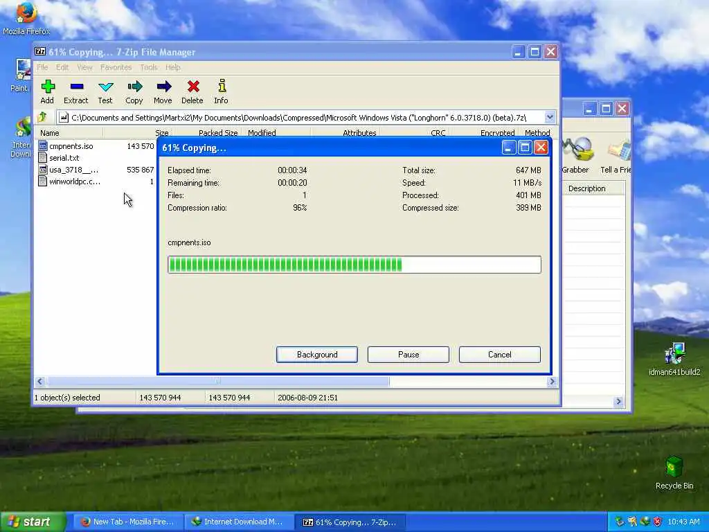Go up one folder level in 7-Zip
This screenshot has width=709, height=532.
click(42, 117)
